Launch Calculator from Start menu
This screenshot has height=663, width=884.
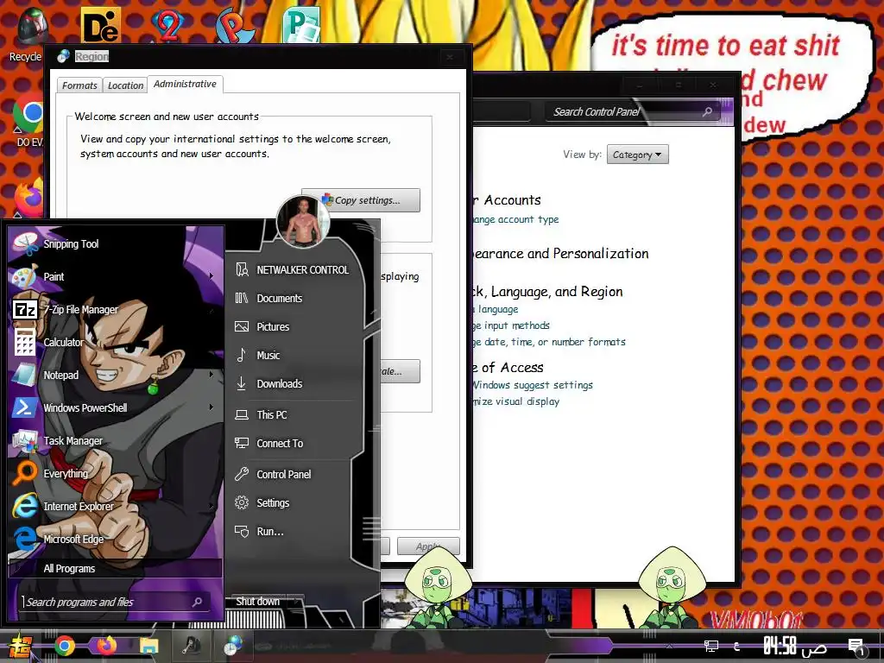click(116, 342)
